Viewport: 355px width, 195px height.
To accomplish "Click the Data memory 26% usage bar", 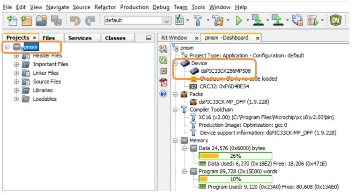I will coord(236,156).
